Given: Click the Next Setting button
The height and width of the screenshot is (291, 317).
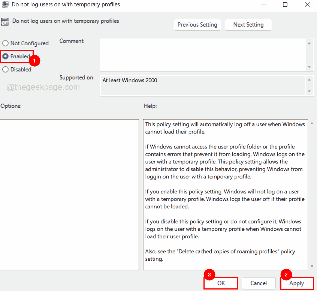Looking at the screenshot, I should point(248,25).
